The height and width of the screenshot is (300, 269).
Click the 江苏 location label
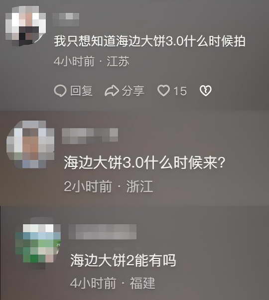pos(118,61)
